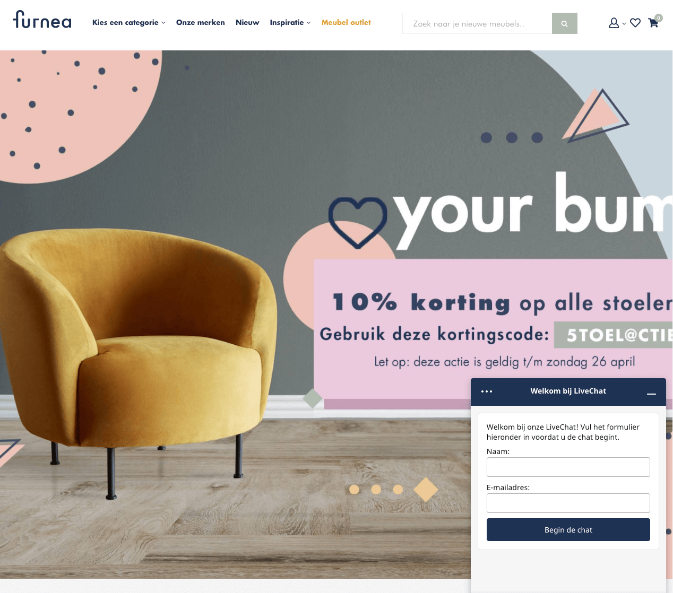Minimize the LiveChat widget
Screen dimensions: 673x593
point(652,394)
